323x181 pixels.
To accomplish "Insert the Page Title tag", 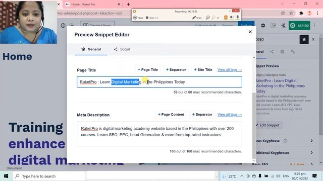I will (148, 70).
